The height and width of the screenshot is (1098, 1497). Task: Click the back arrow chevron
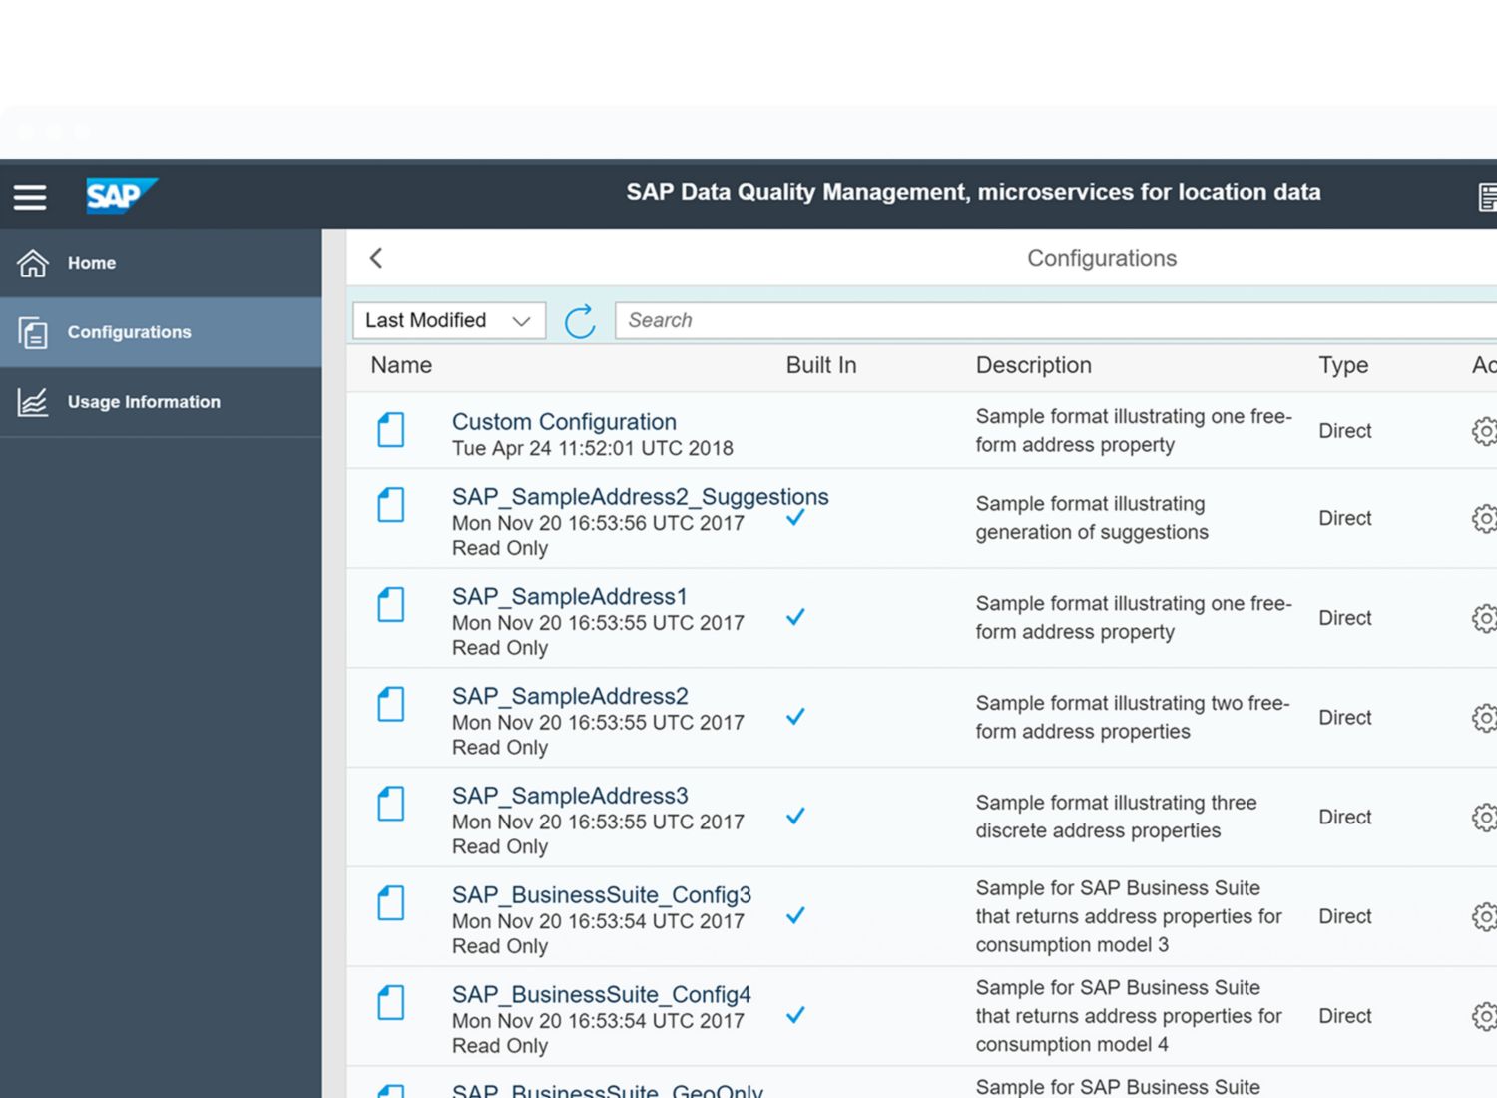376,258
